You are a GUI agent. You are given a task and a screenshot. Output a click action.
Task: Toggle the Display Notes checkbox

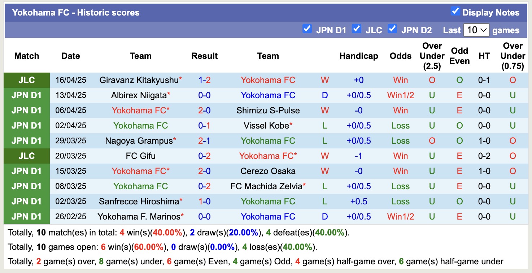[x=455, y=12]
